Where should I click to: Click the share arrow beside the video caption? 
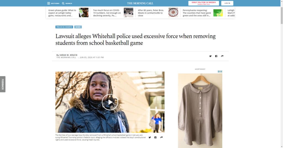[x=161, y=137]
